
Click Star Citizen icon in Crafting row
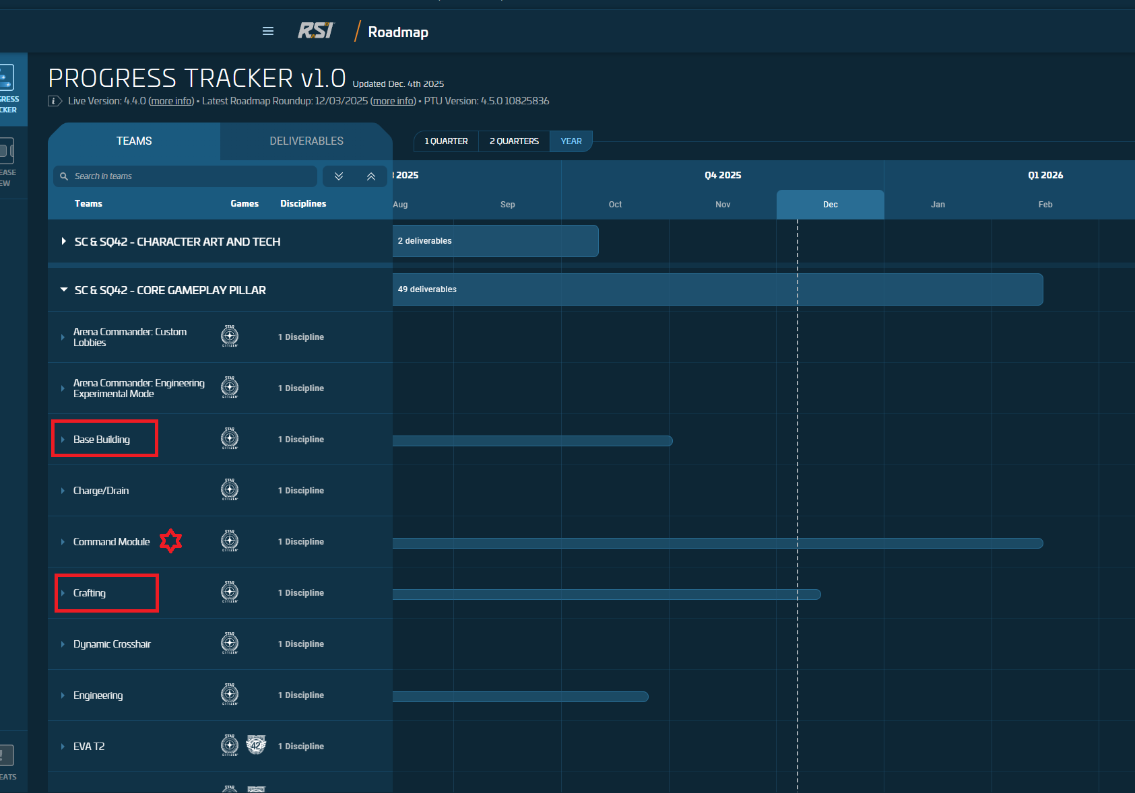[230, 592]
